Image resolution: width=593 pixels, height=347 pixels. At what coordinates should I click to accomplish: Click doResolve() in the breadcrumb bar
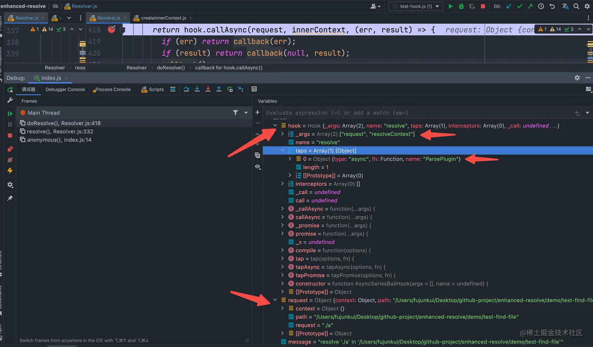tap(171, 68)
